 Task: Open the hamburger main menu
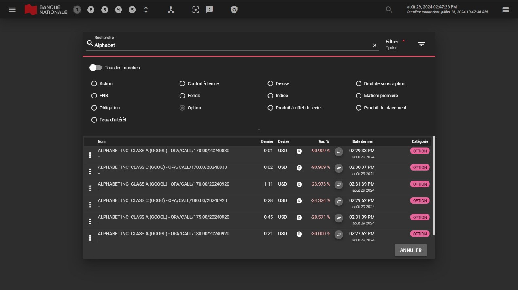(12, 10)
